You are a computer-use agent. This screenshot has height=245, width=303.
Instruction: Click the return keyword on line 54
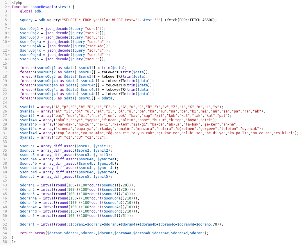pos(26,233)
